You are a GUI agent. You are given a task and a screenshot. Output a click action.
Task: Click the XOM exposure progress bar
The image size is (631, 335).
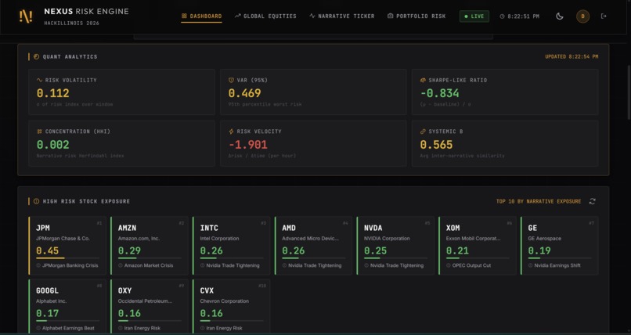[x=478, y=258]
